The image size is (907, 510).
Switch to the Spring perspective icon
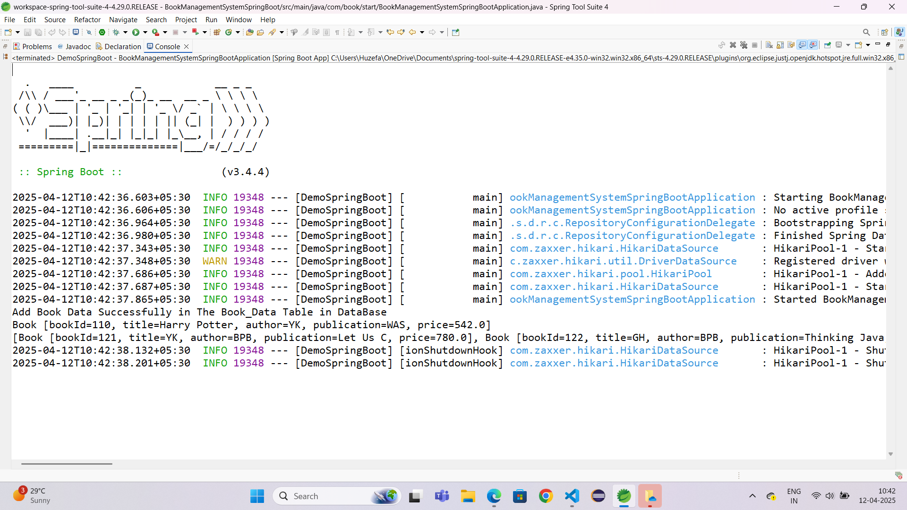899,32
